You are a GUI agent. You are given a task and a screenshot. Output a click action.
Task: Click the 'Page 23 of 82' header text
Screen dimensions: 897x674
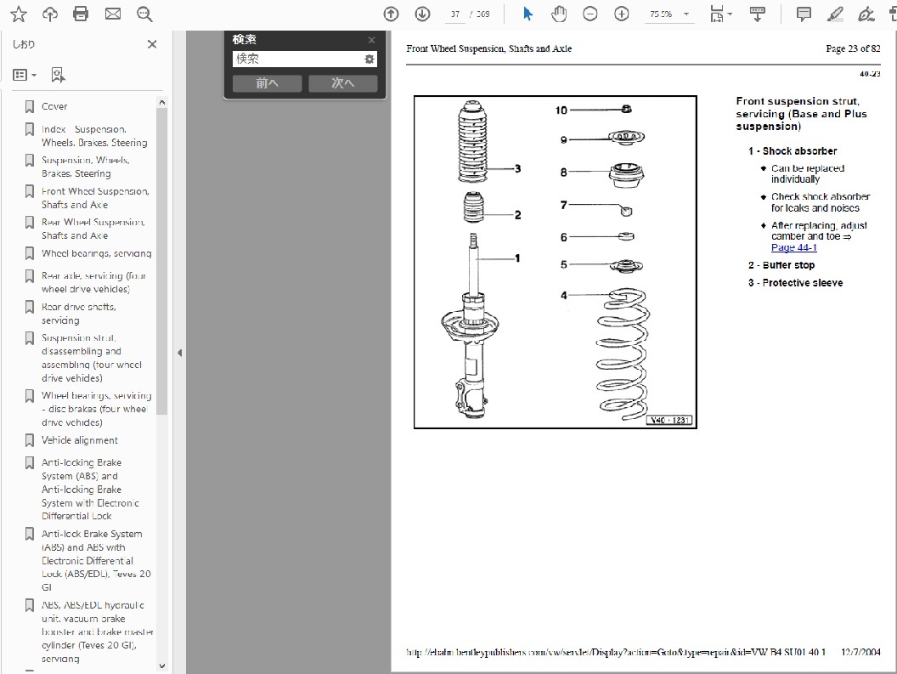(x=853, y=48)
